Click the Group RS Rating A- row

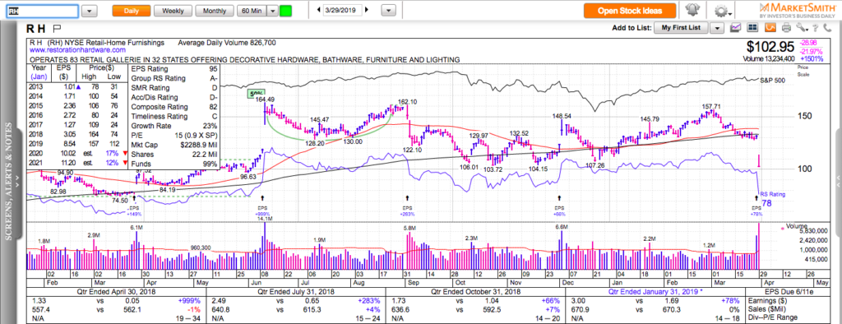[174, 78]
